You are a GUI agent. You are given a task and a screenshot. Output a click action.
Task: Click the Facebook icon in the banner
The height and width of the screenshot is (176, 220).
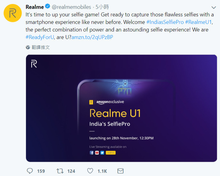point(92,153)
